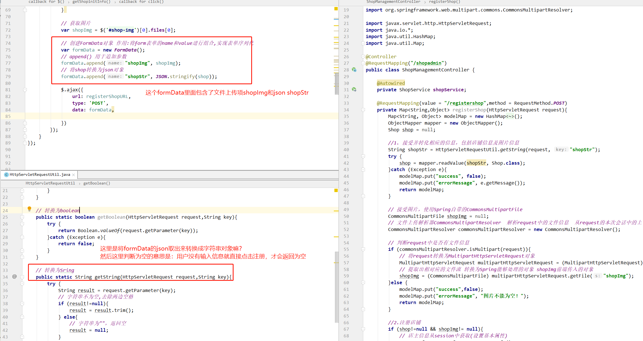Click the yellow warning stripe beside line 24
Screen dimensions: 643x341
click(336, 211)
